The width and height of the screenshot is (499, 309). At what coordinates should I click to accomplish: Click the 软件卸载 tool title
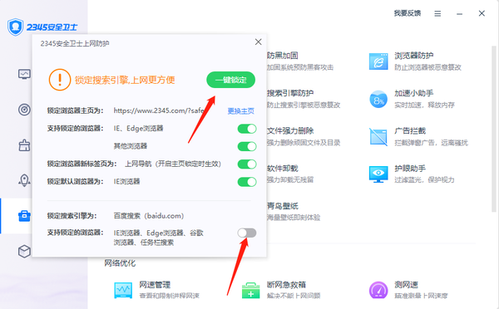point(282,169)
